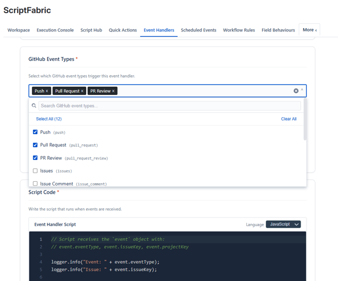This screenshot has width=338, height=281.
Task: Open the Execution Console tab
Action: pos(55,30)
